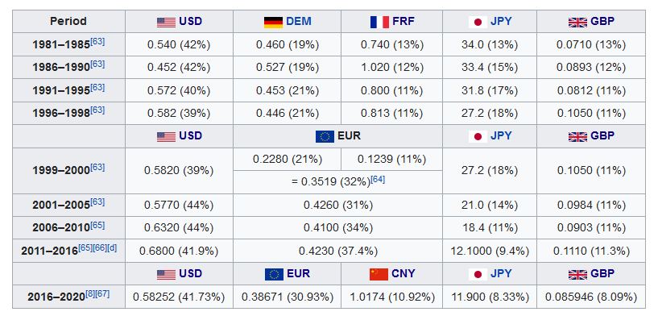Click the Period column header cell
Viewport: 658px width, 320px height.
pyautogui.click(x=68, y=22)
